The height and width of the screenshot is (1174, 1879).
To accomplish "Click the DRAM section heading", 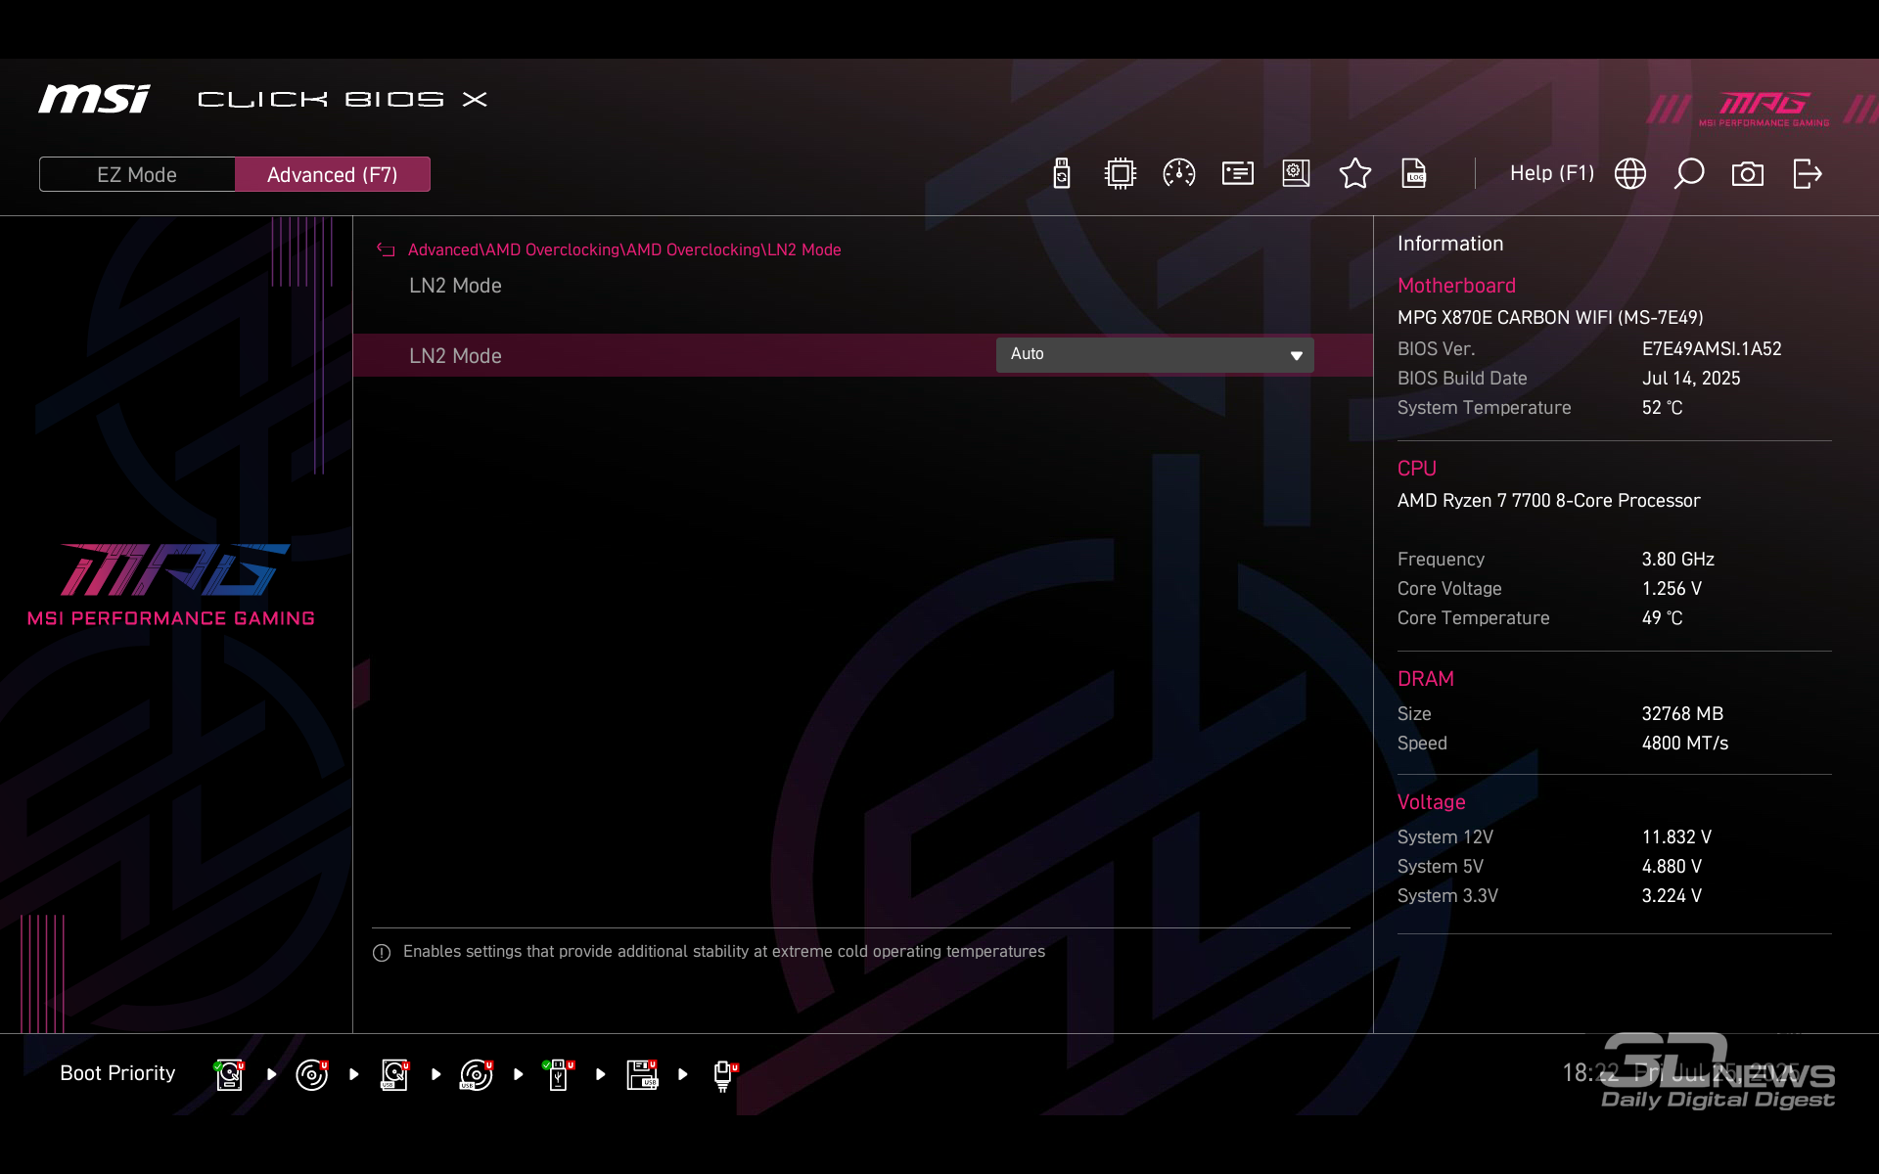I will 1425,679.
